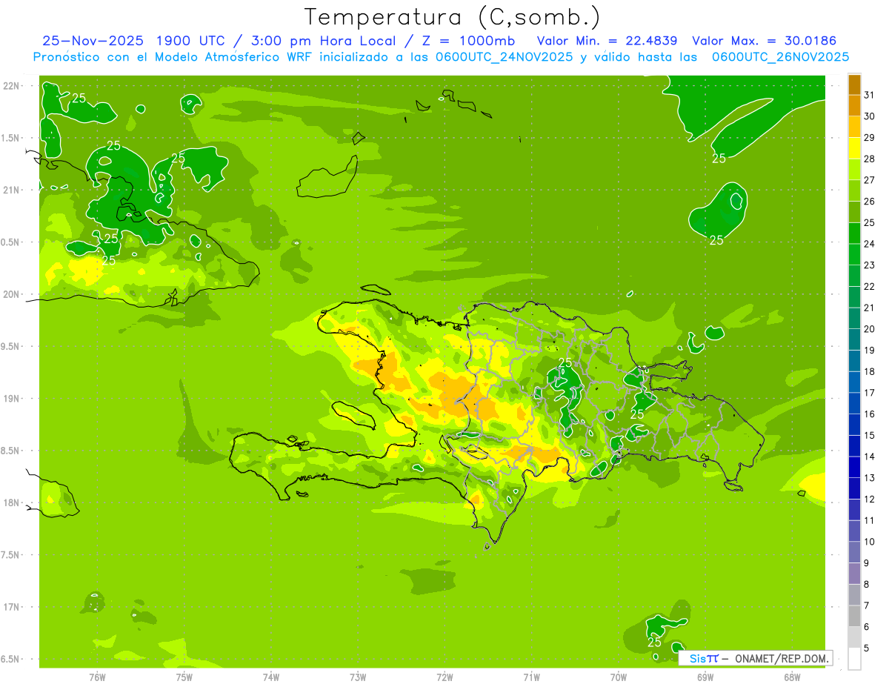Click the '76W' longitude axis label
This screenshot has height=687, width=889.
[x=97, y=677]
